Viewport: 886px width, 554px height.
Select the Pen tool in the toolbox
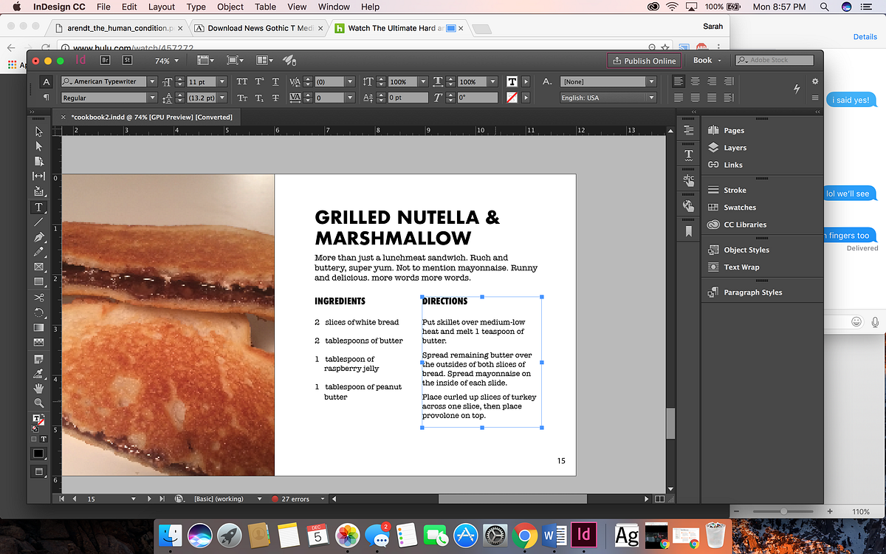coord(38,237)
